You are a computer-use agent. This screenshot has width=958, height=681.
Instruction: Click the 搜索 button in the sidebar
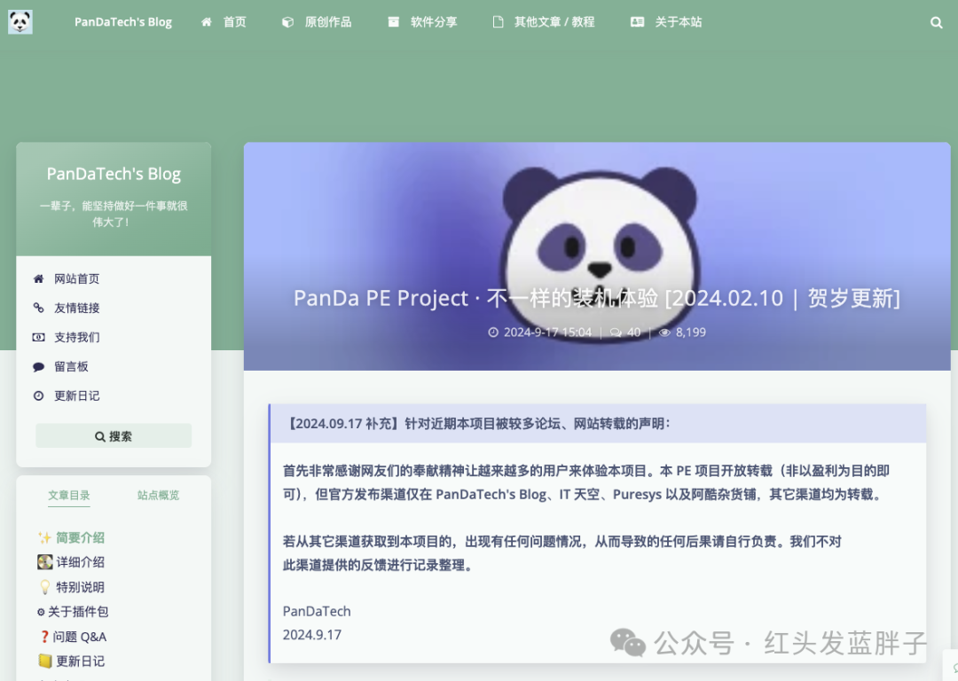[x=114, y=436]
